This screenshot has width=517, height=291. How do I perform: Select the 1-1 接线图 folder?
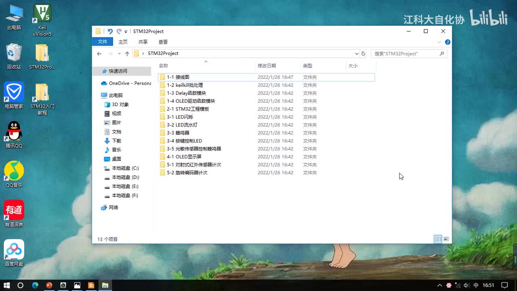tap(266, 77)
